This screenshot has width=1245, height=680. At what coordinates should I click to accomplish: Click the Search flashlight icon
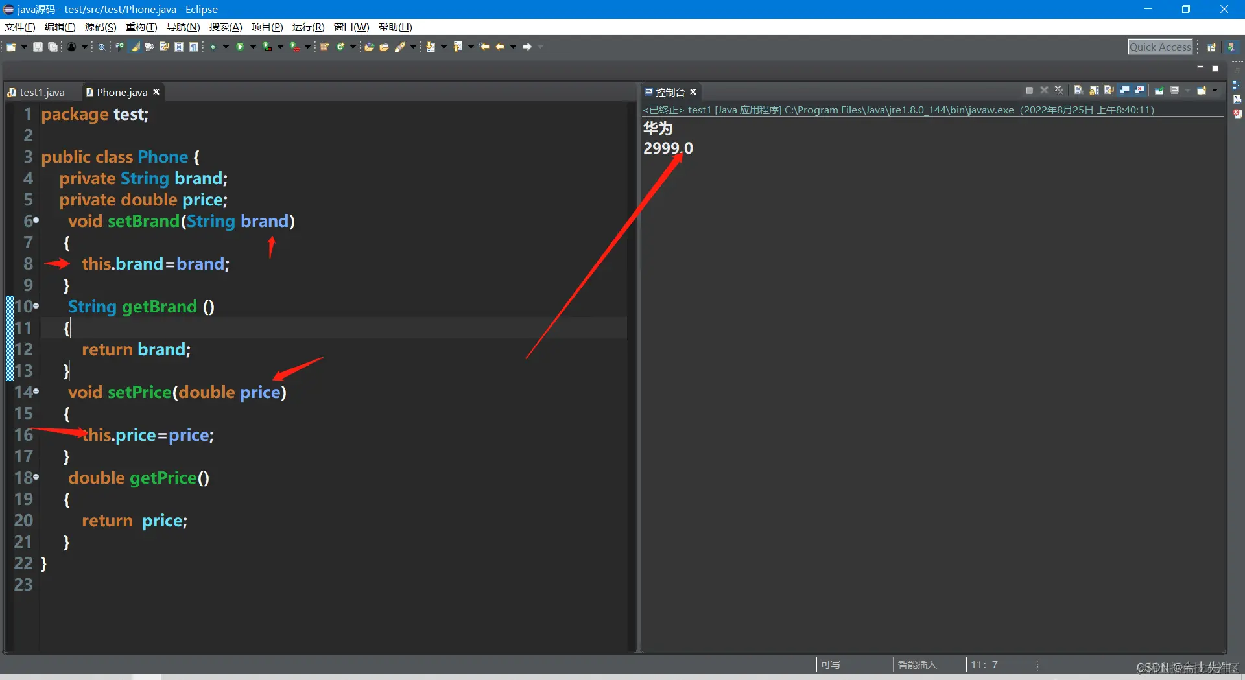(400, 47)
